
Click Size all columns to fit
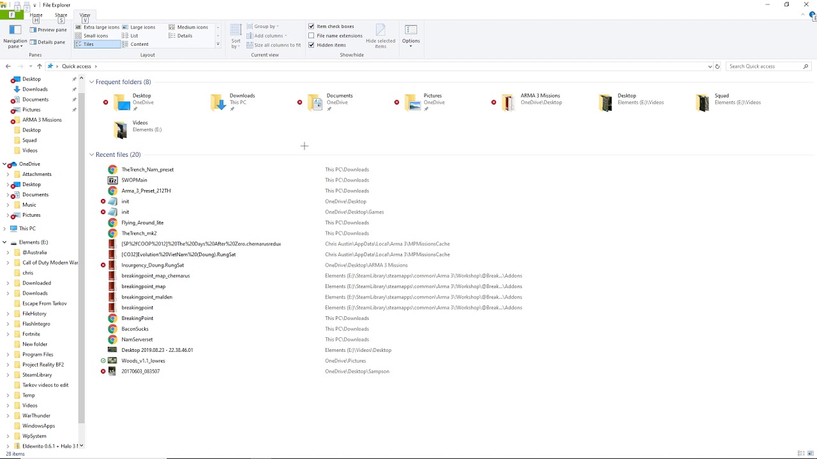coord(273,45)
